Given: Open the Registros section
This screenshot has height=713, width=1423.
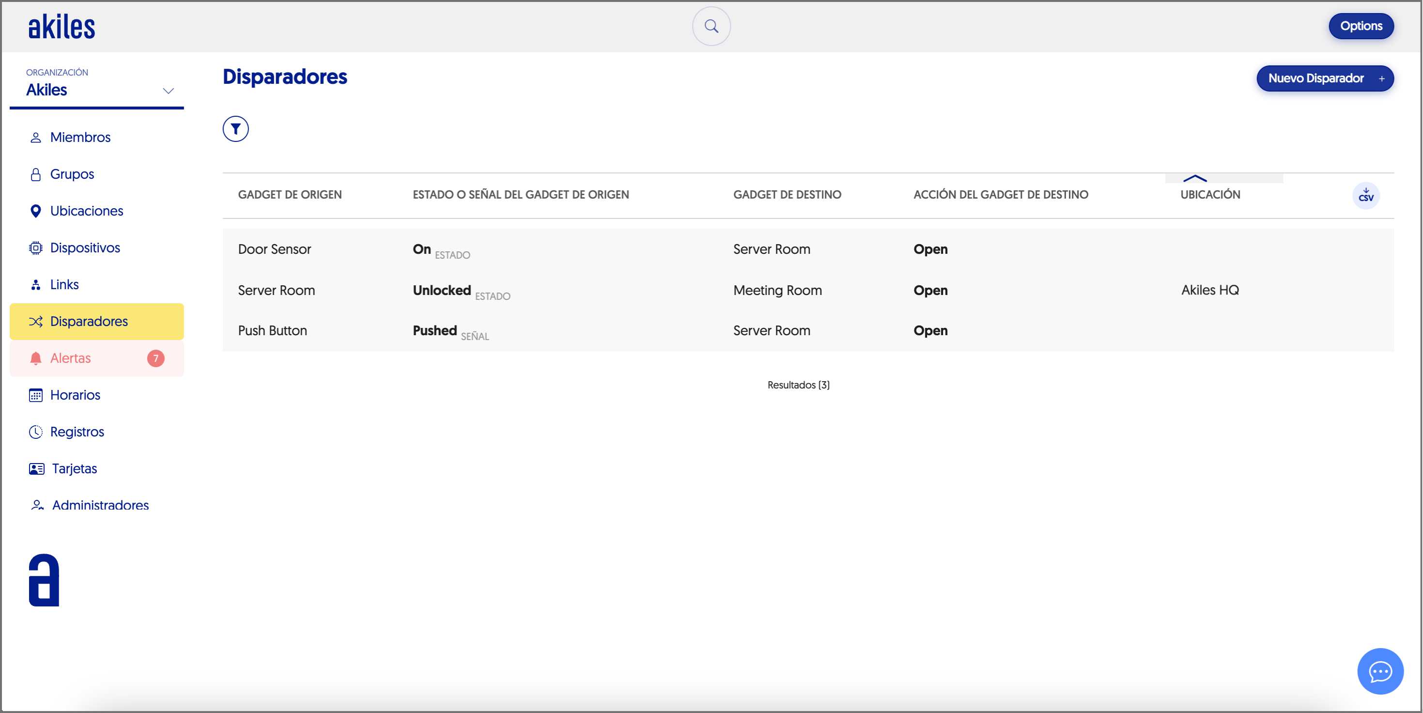Looking at the screenshot, I should (x=77, y=432).
